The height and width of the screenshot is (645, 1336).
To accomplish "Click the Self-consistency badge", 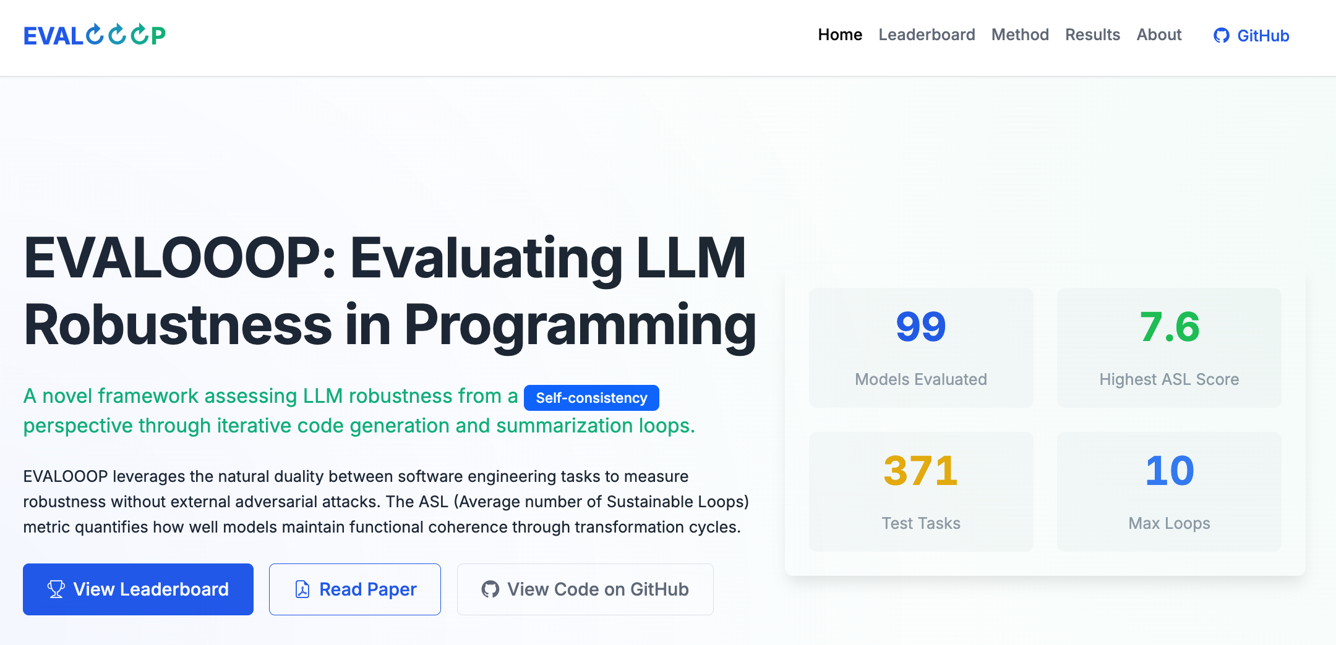I will (591, 398).
